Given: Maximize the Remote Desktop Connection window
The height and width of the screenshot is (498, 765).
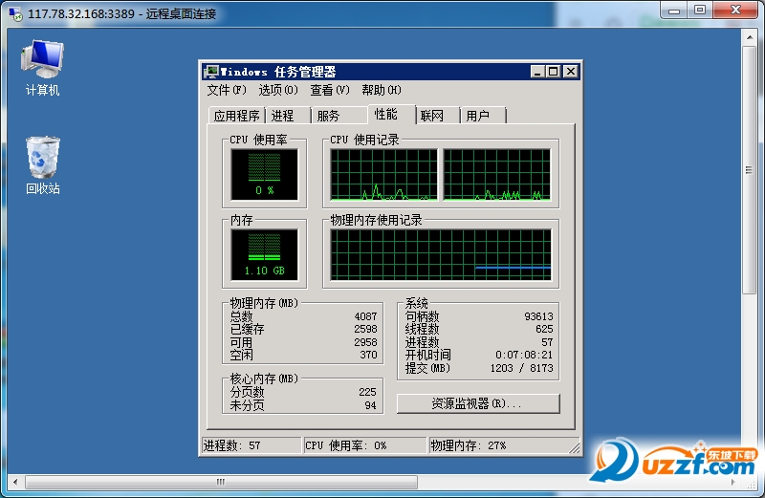Looking at the screenshot, I should tap(700, 11).
